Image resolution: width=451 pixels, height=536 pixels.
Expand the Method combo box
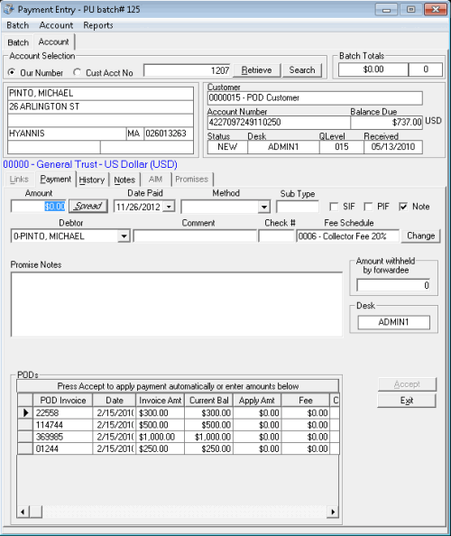pyautogui.click(x=263, y=207)
